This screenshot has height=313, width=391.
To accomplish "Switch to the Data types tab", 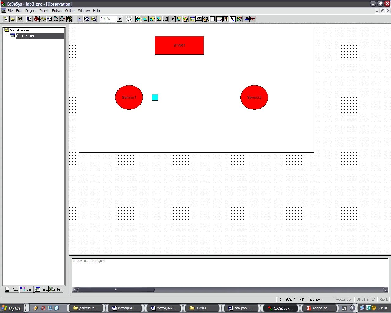I will pyautogui.click(x=27, y=289).
